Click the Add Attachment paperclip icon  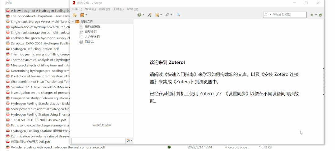(x=167, y=15)
